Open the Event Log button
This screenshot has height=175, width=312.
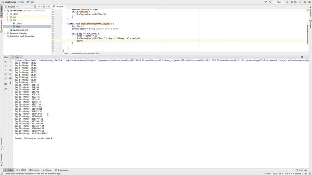pyautogui.click(x=301, y=170)
